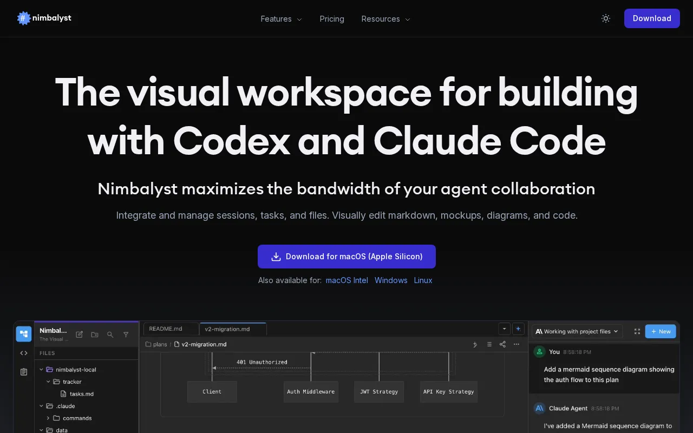Open the editor more options ellipsis
The height and width of the screenshot is (433, 693).
tap(517, 344)
